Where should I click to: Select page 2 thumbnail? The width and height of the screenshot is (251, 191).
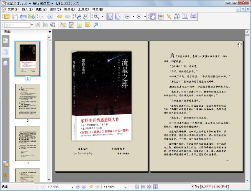tap(28, 101)
